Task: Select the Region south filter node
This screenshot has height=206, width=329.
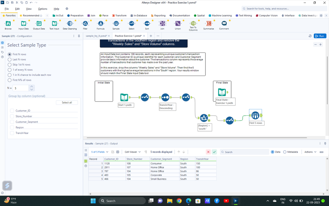Action: 204,118
